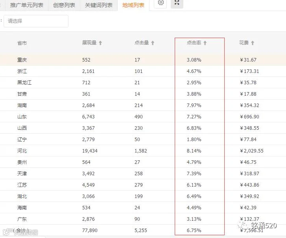286x238 pixels.
Task: Switch to 创意列表 tab
Action: (x=64, y=5)
